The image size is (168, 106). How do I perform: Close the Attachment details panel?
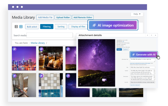tap(155, 35)
